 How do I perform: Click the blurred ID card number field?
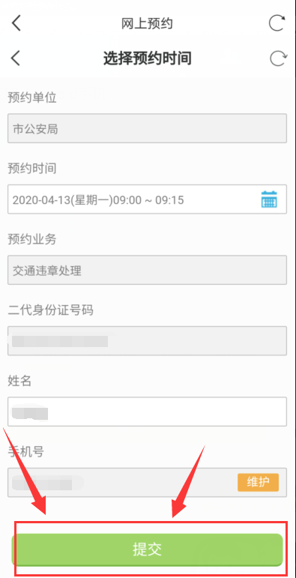click(147, 341)
